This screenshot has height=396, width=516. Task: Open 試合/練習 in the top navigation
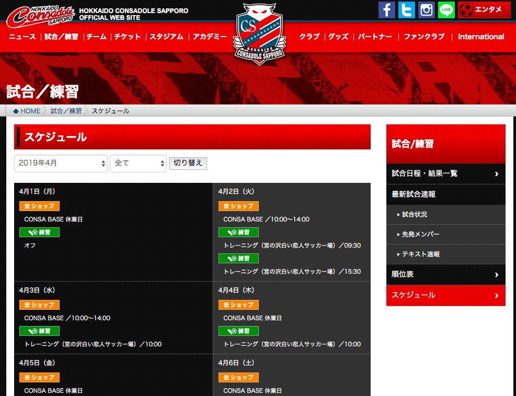[61, 37]
